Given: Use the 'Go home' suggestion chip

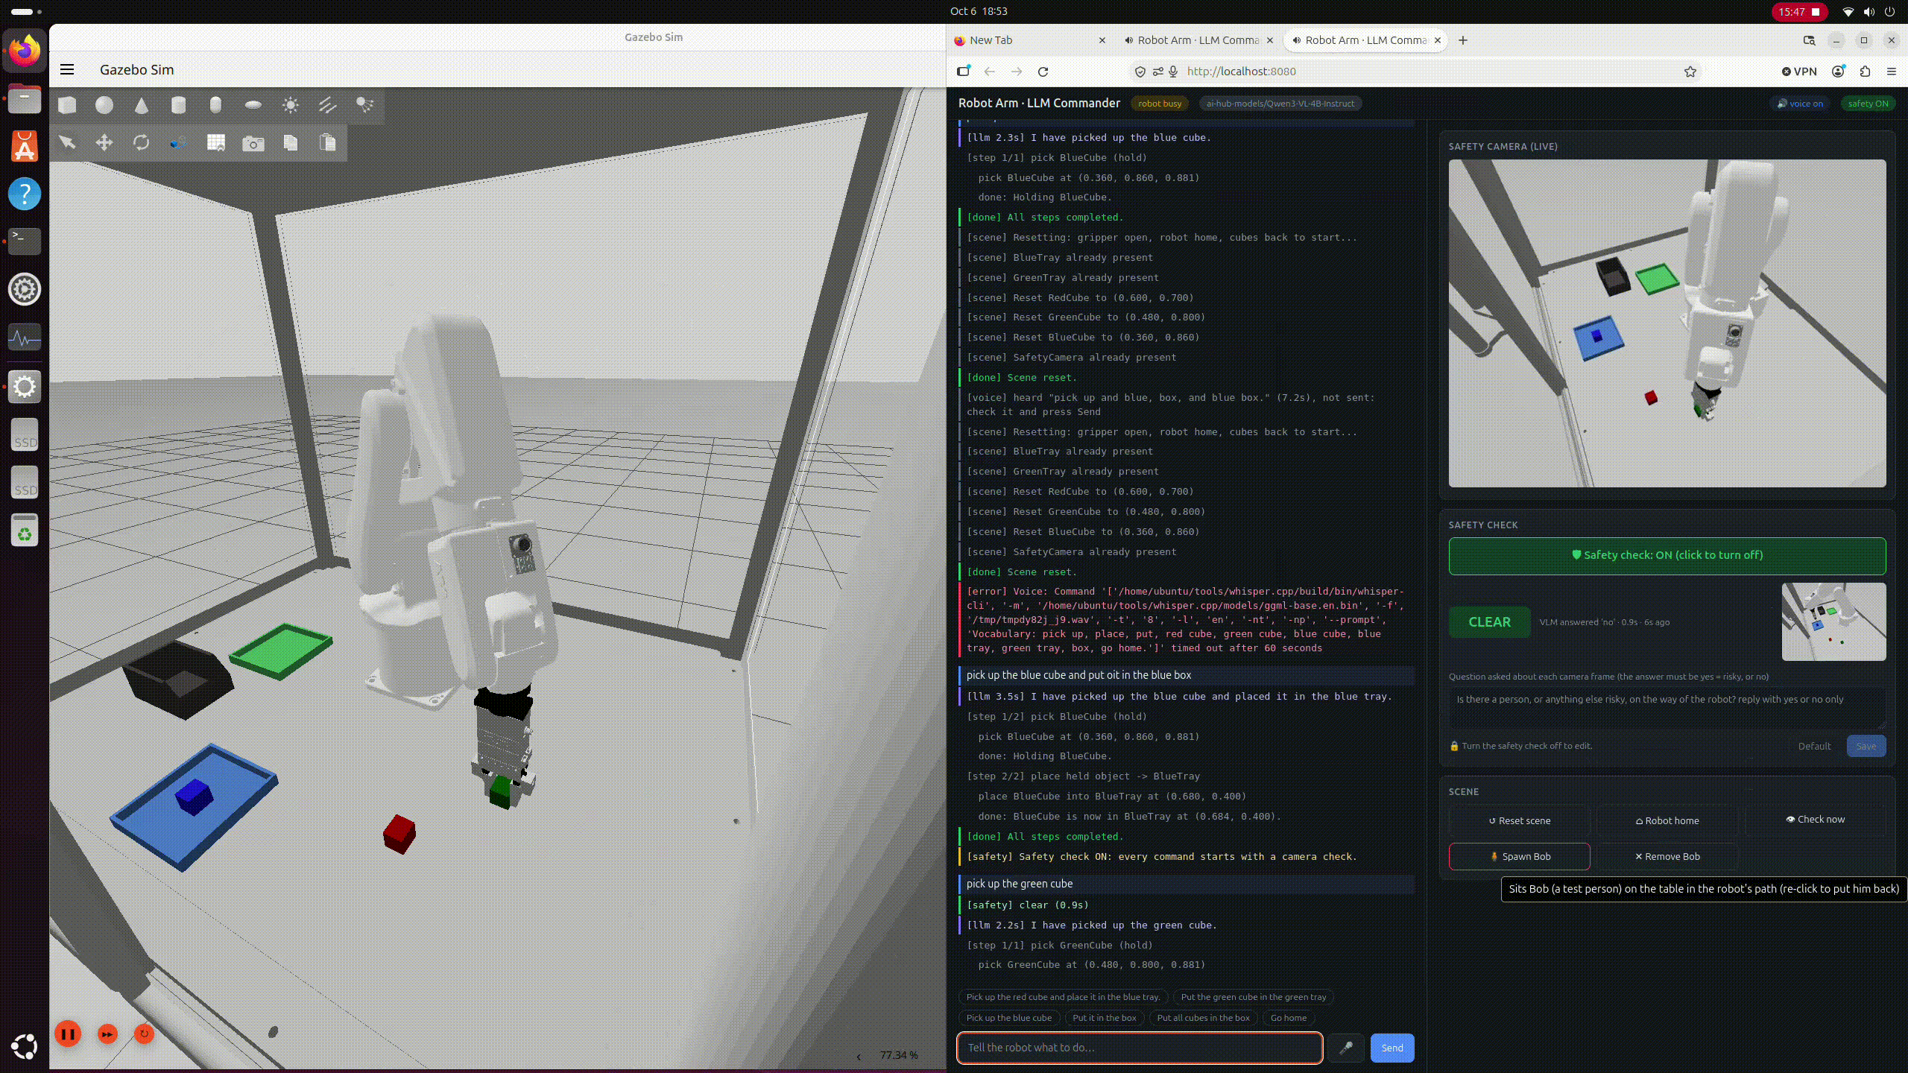Looking at the screenshot, I should click(1289, 1018).
